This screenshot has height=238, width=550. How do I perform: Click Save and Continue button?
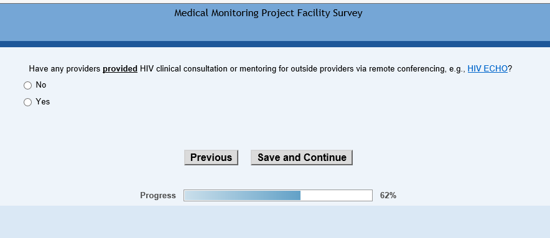[x=302, y=157]
